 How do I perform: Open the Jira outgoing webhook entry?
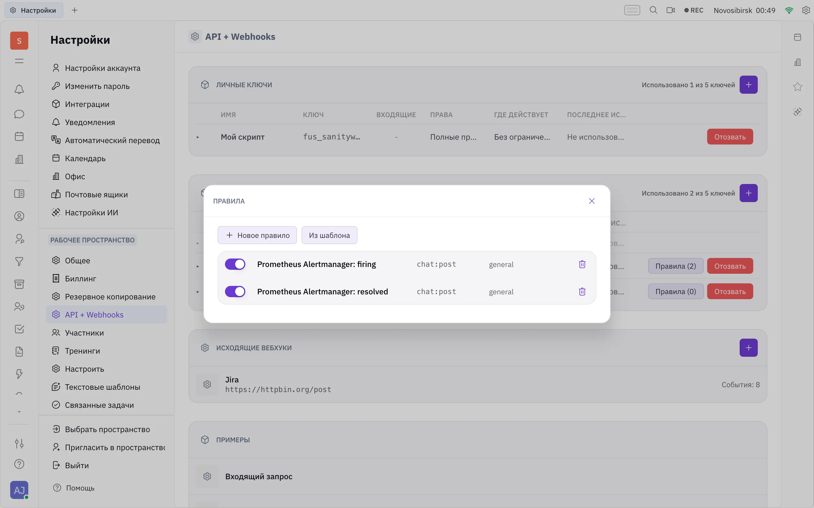tap(478, 384)
